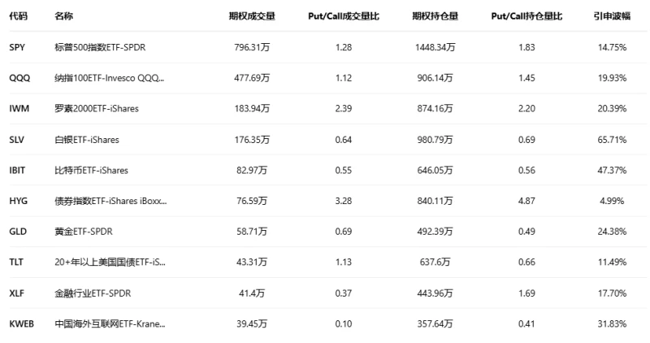The width and height of the screenshot is (650, 343).
Task: Click the 名称 column header
Action: pyautogui.click(x=63, y=16)
